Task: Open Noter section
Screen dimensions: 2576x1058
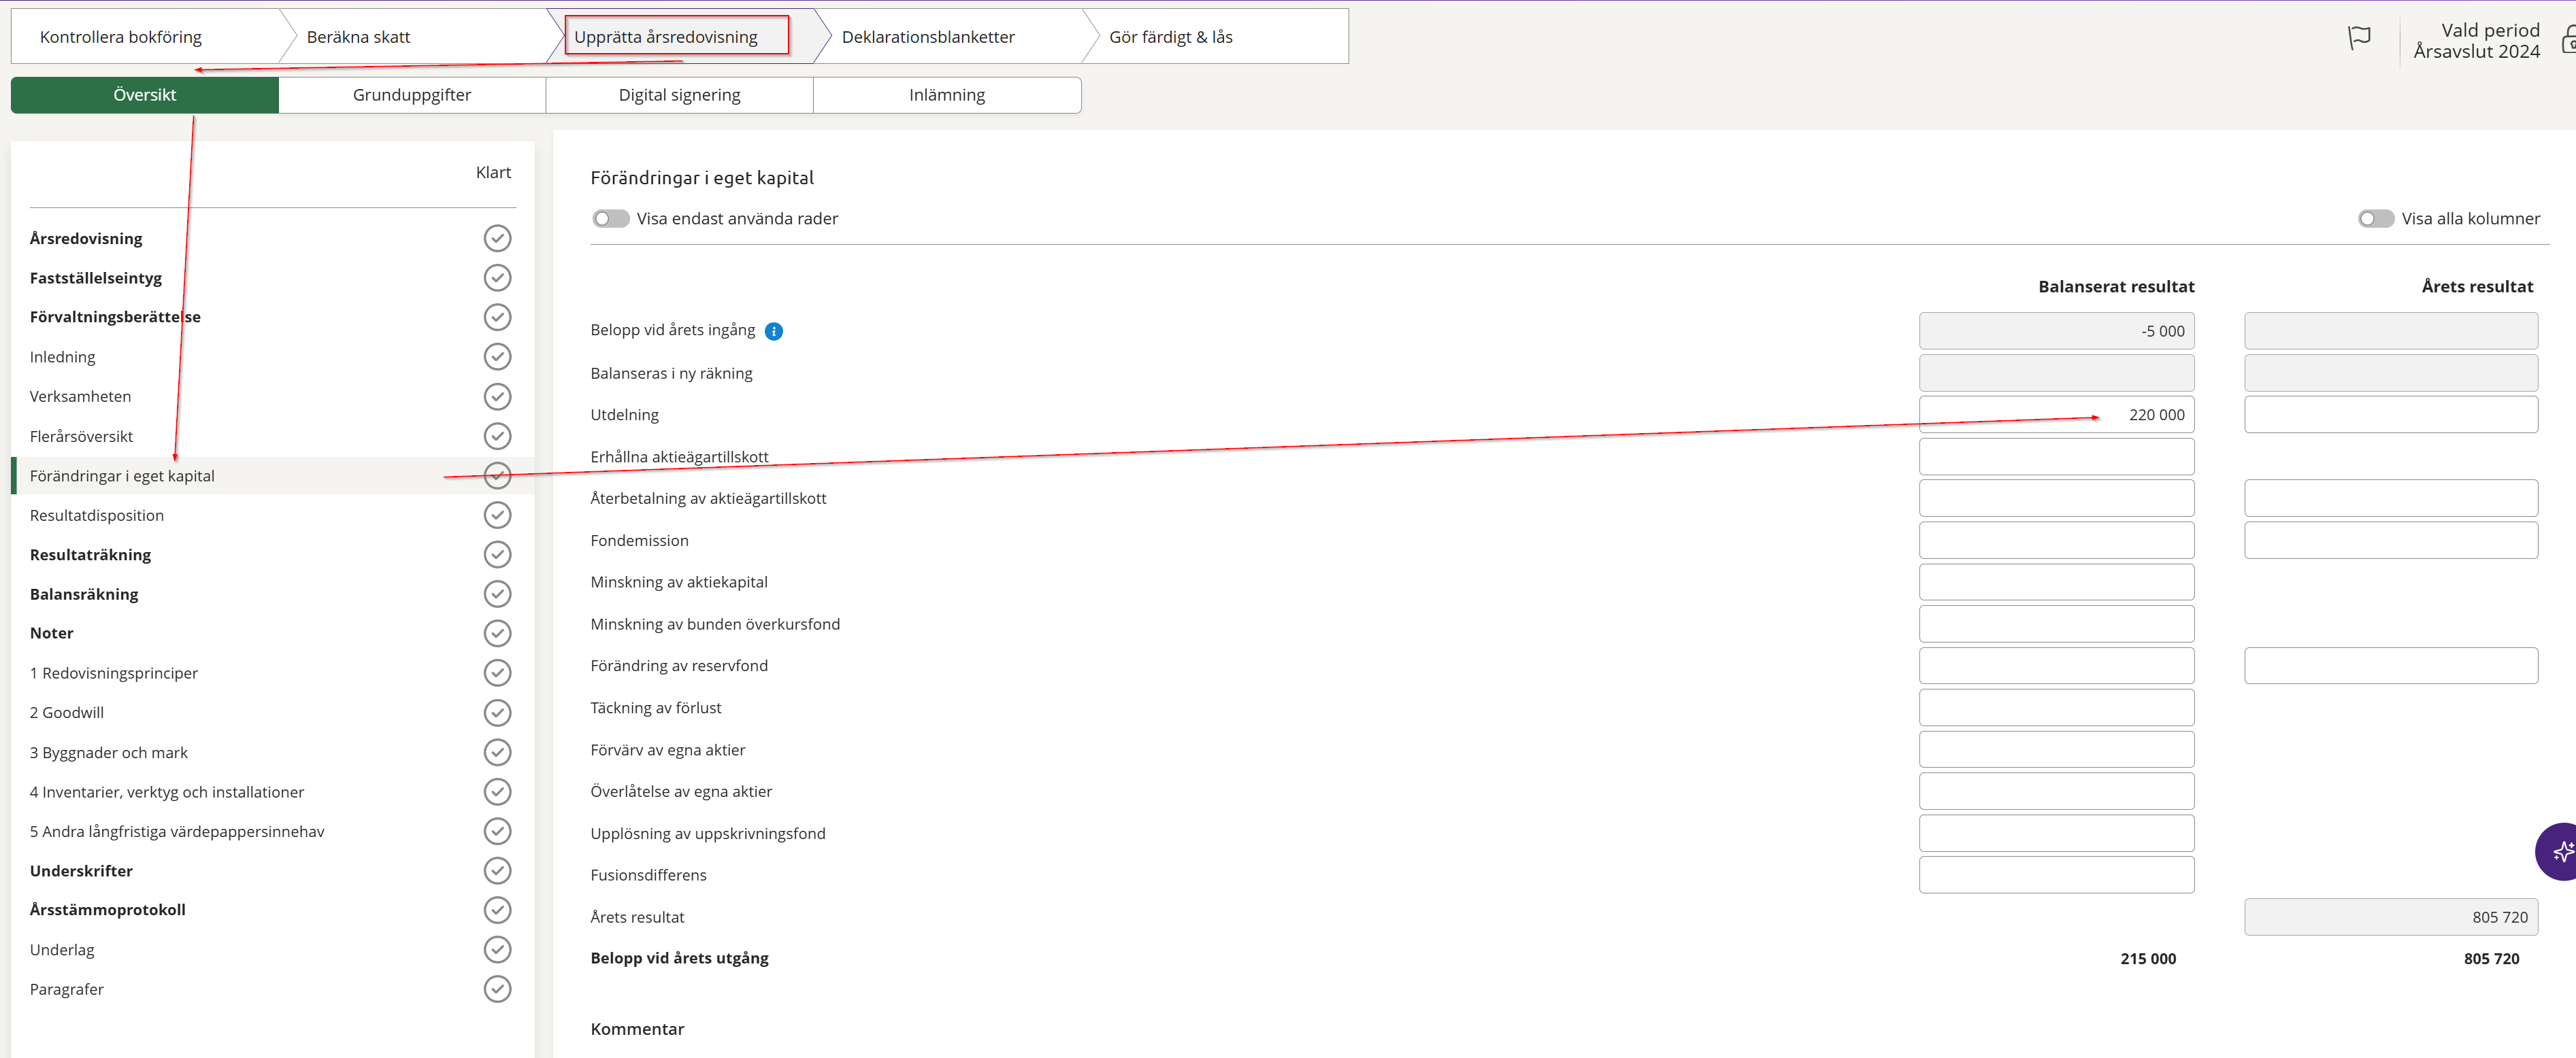Action: 52,634
